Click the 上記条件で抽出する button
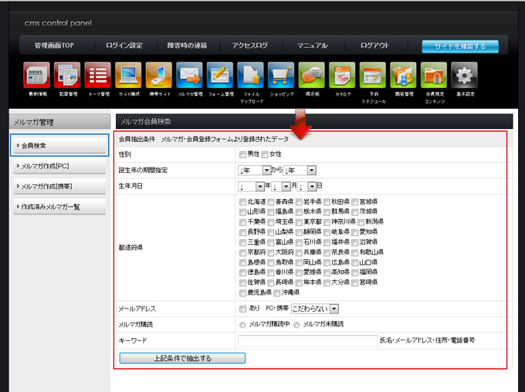Viewport: 525px width, 392px height. 182,358
